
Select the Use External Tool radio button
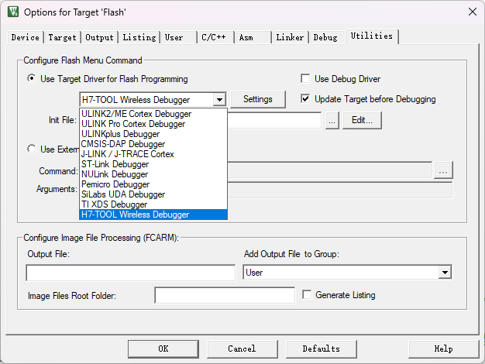(31, 149)
